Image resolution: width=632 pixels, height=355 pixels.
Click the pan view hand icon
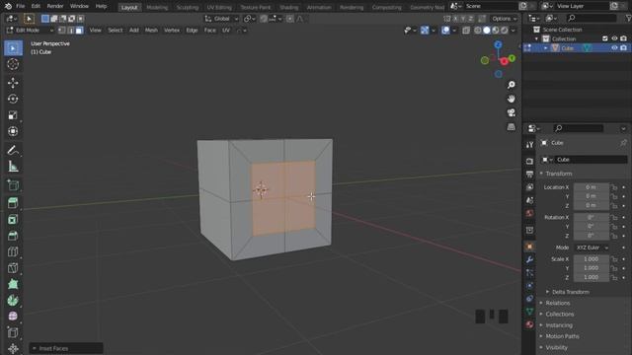tap(512, 99)
